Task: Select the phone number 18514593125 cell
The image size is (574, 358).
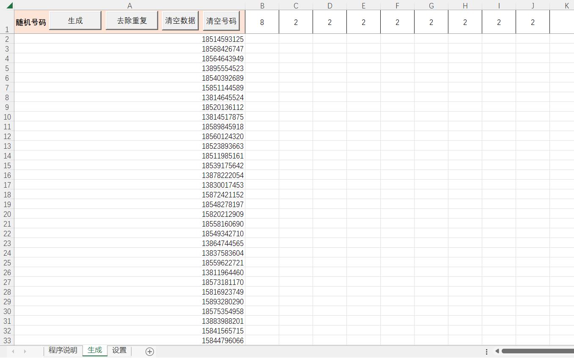Action: click(x=223, y=39)
